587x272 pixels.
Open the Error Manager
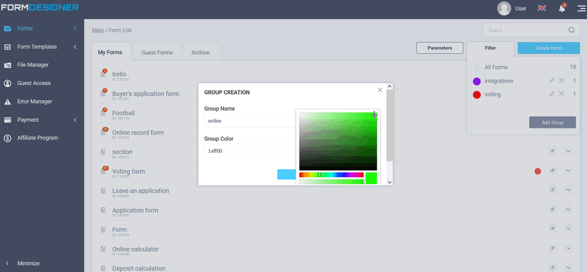(x=34, y=101)
